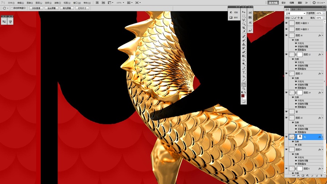Image resolution: width=327 pixels, height=184 pixels.
Task: Select the Hand tool in the toolbox
Action: pyautogui.click(x=243, y=85)
